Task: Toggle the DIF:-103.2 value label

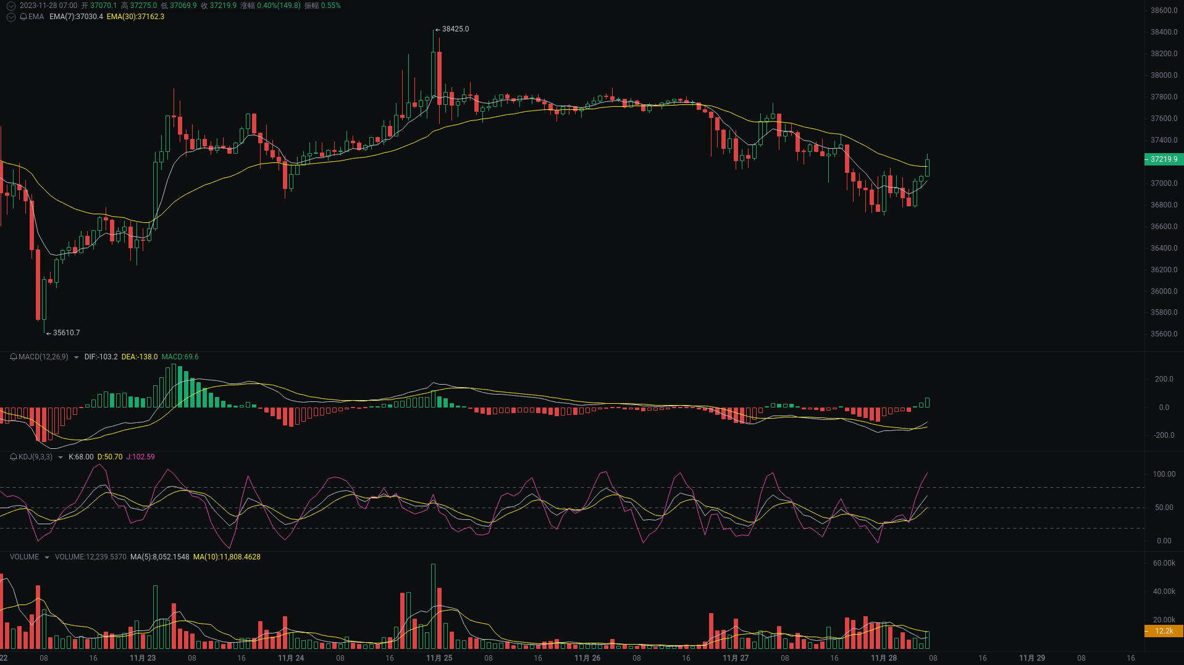Action: (x=99, y=356)
